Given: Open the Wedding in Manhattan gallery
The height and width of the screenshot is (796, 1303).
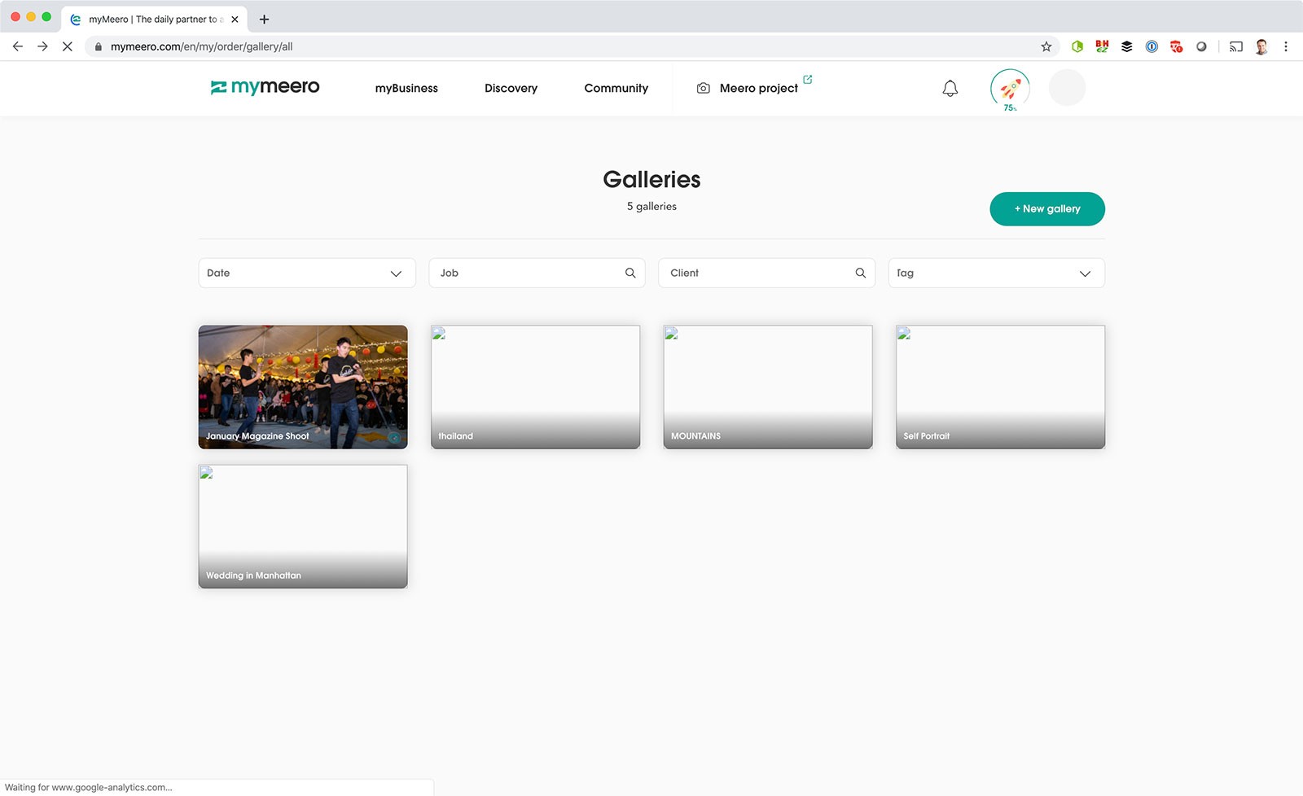Looking at the screenshot, I should (303, 526).
